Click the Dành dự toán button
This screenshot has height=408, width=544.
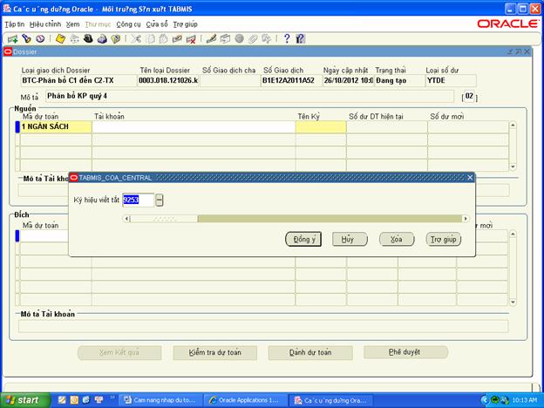[x=310, y=352]
